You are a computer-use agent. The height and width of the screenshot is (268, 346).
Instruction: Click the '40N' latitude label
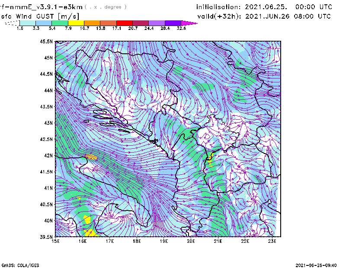[x=48, y=221]
